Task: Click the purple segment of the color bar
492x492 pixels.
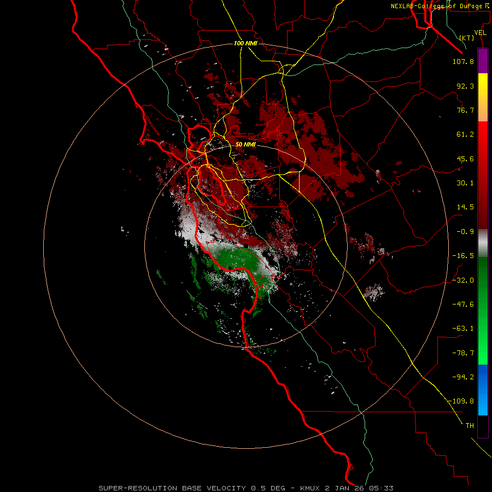Action: coord(483,61)
